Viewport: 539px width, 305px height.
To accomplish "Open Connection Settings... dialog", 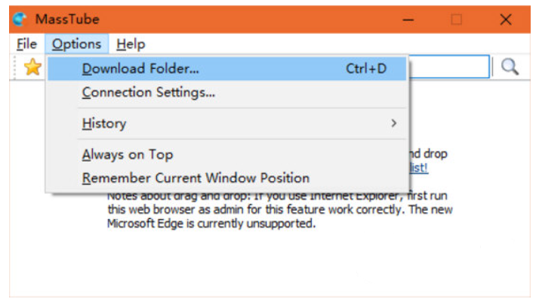I will (148, 93).
